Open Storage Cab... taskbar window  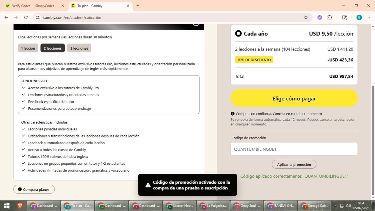[315, 206]
